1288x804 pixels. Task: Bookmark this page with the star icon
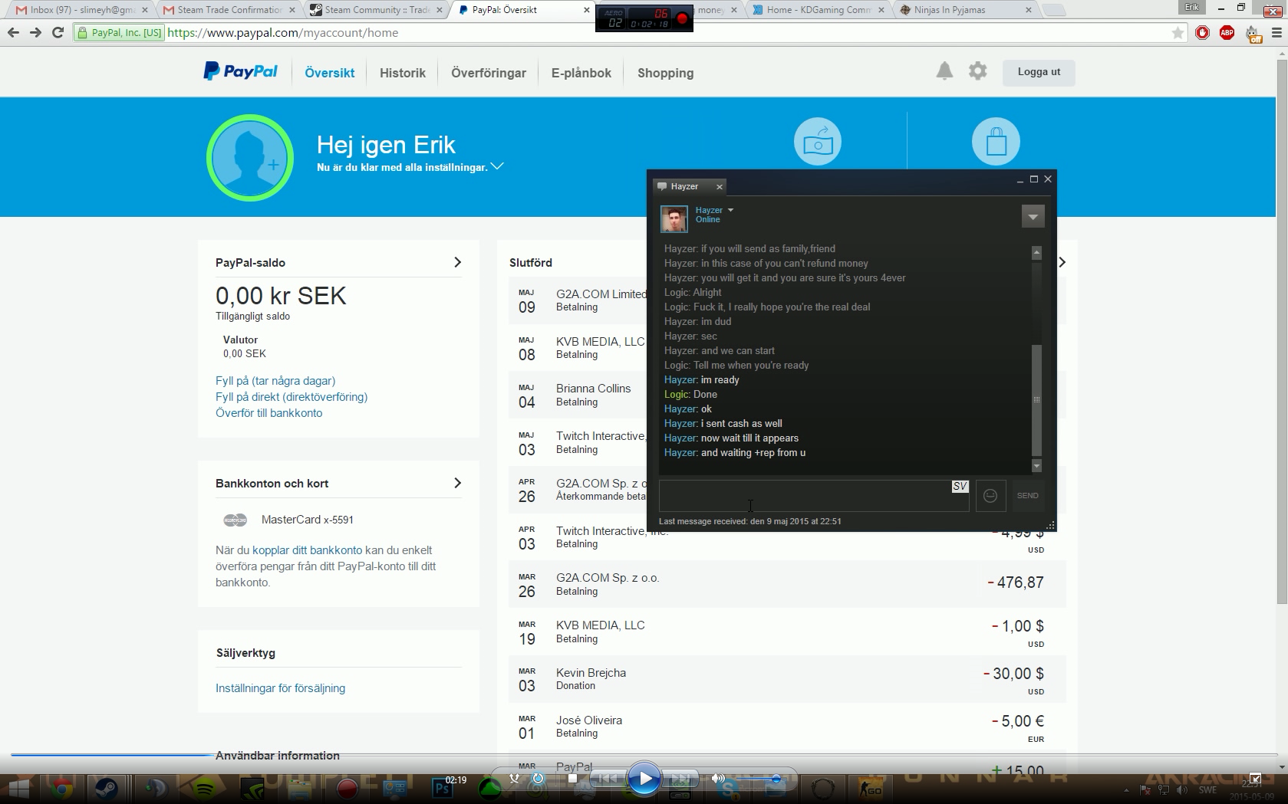point(1178,33)
